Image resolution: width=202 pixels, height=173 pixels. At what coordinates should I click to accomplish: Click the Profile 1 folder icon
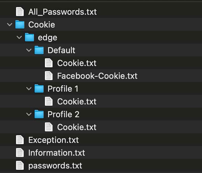[x=39, y=89]
